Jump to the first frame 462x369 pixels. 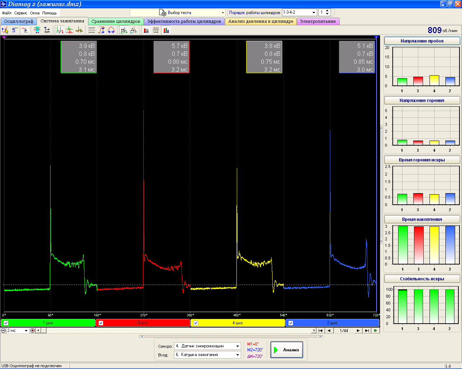pos(320,330)
